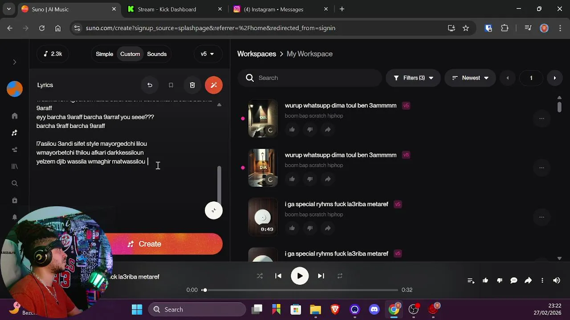Click second 'i ga special ryhms' song title
570x320 pixels.
point(337,254)
